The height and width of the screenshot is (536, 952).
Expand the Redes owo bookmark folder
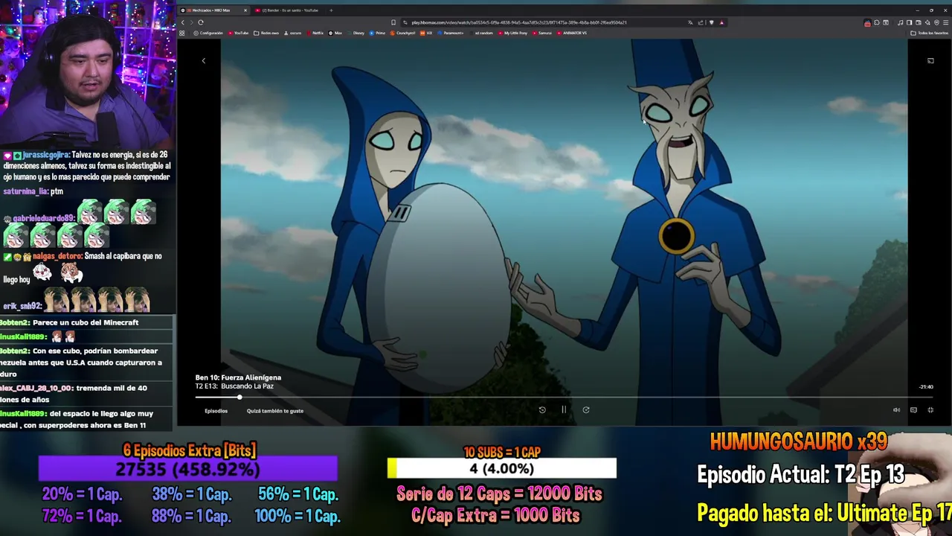[266, 33]
